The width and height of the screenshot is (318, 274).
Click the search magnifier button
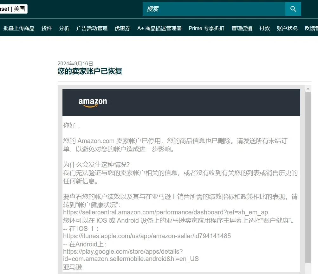tap(293, 9)
